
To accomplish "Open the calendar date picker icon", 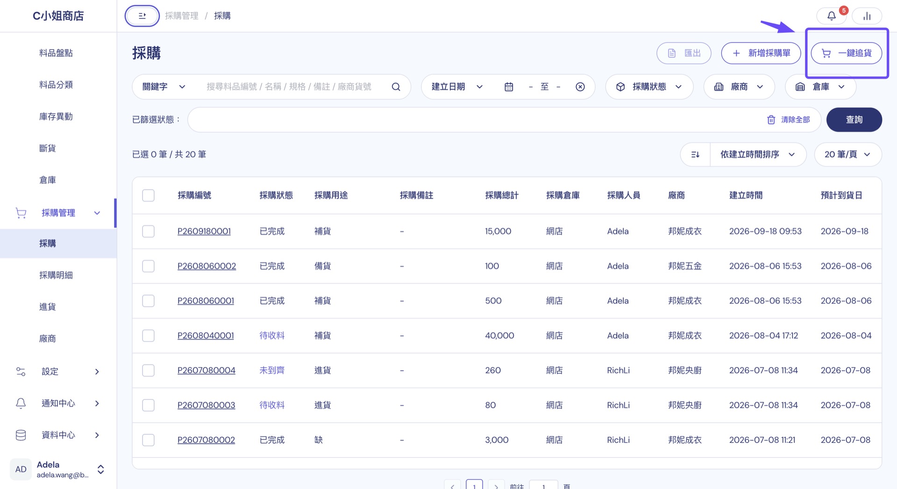I will click(509, 86).
